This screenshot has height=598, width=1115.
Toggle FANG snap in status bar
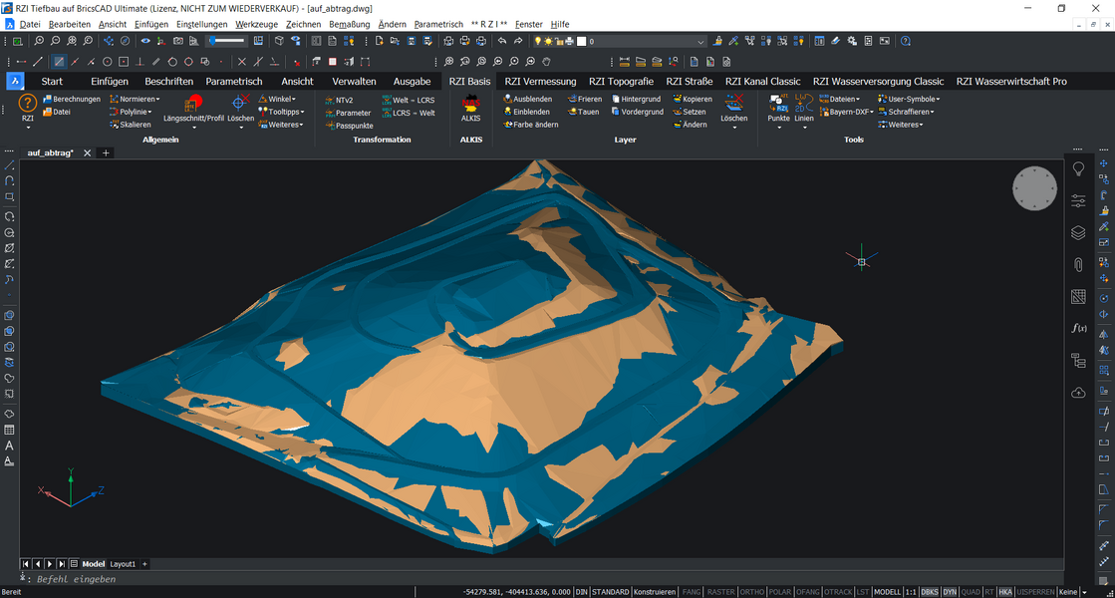pos(692,592)
